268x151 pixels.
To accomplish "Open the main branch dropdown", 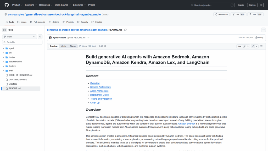I will pos(19,37).
